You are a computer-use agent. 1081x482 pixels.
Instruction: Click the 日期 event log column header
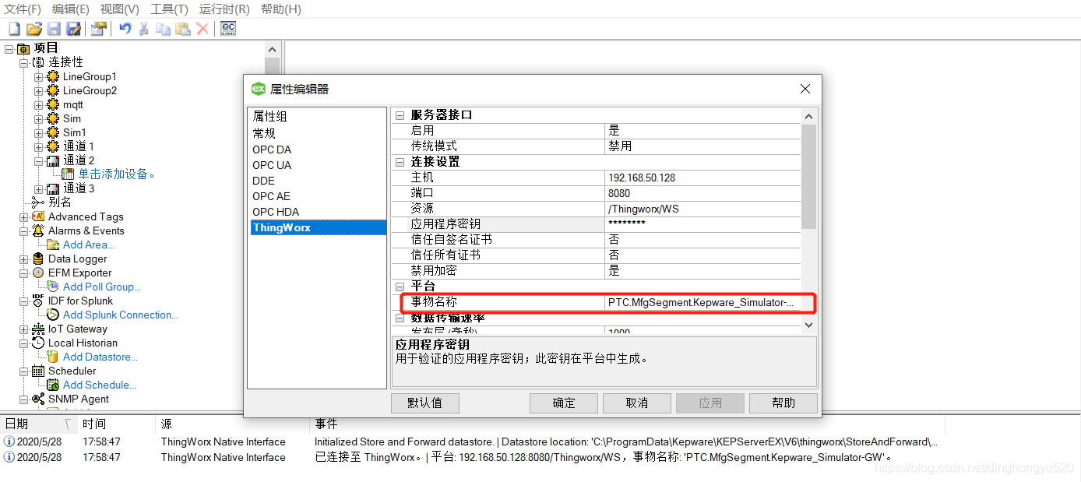(37, 424)
